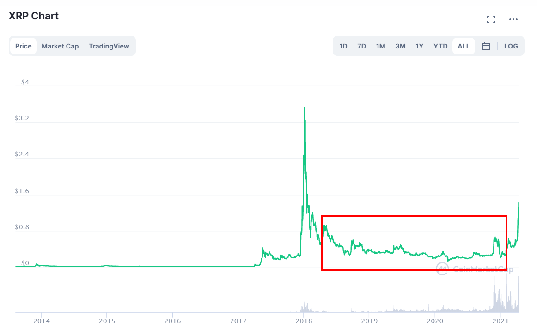Screen dimensions: 537x333
Task: Select the ALL time range
Action: 464,46
